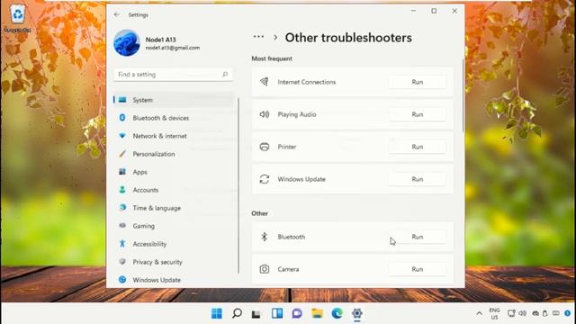Select Windows Update in sidebar
Screen dimensions: 576x324
(x=174, y=280)
